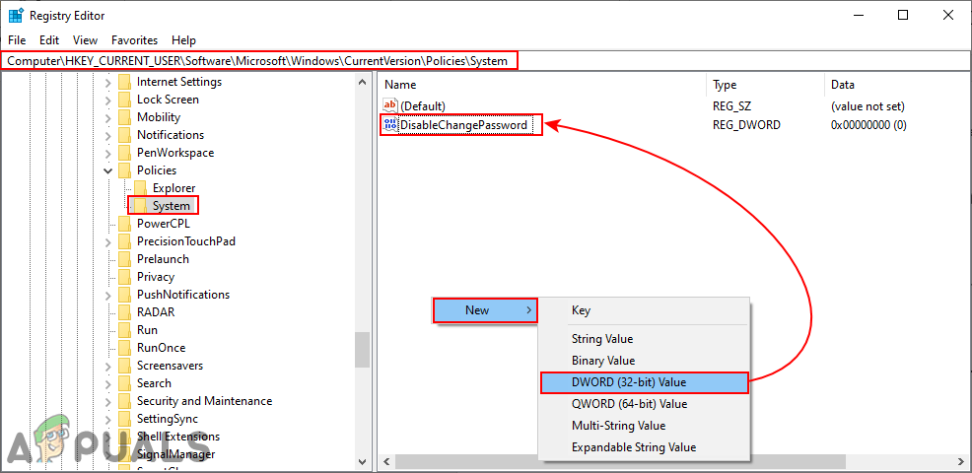Click the Lock Screen folder icon
972x473 pixels.
pos(124,100)
